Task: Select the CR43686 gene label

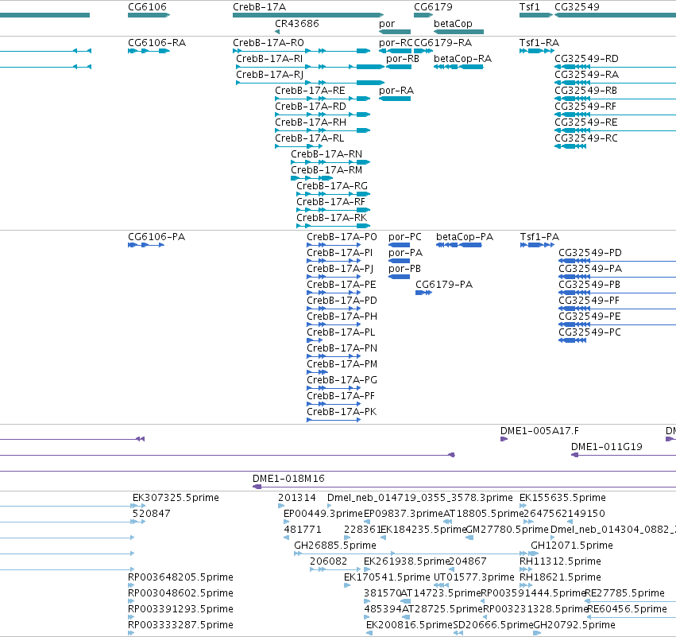Action: point(297,23)
